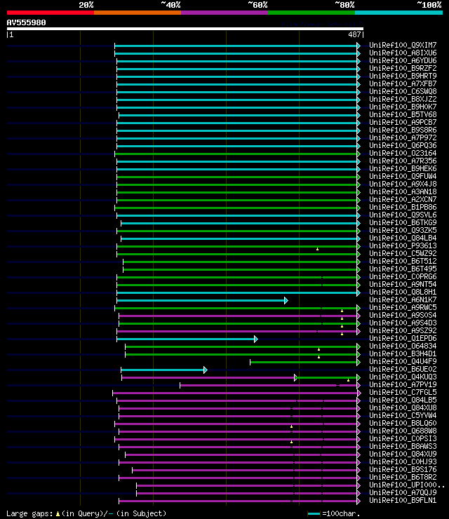Select the UniRef100_B6TKG9 label
The width and height of the screenshot is (449, 519).
403,223
